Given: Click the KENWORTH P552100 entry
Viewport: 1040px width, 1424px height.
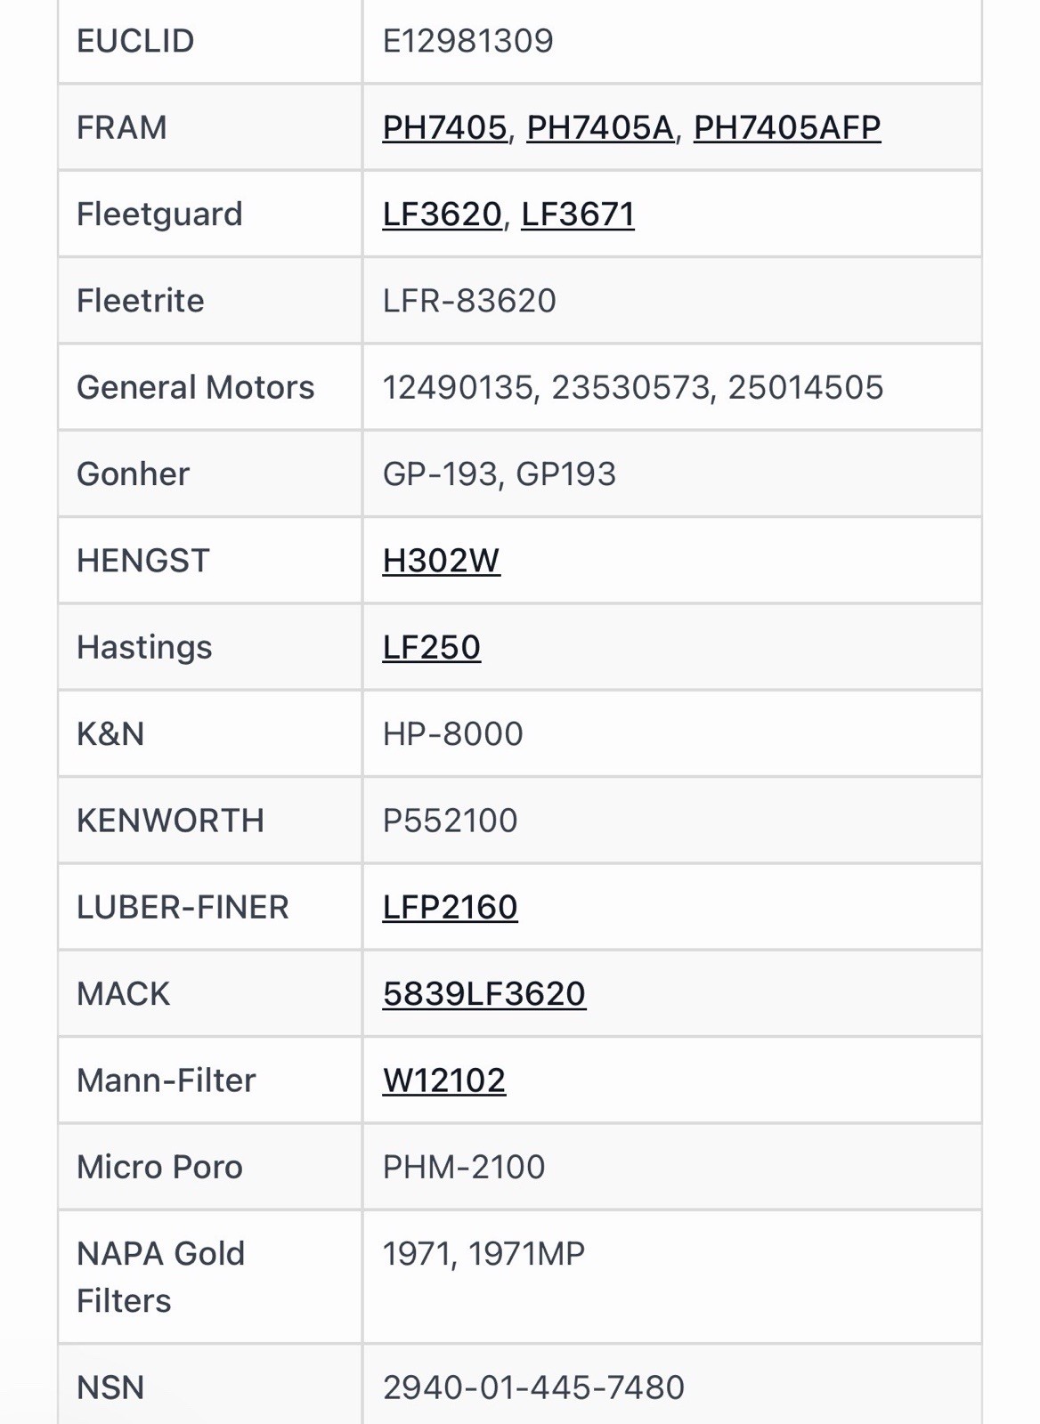Looking at the screenshot, I should pos(450,820).
